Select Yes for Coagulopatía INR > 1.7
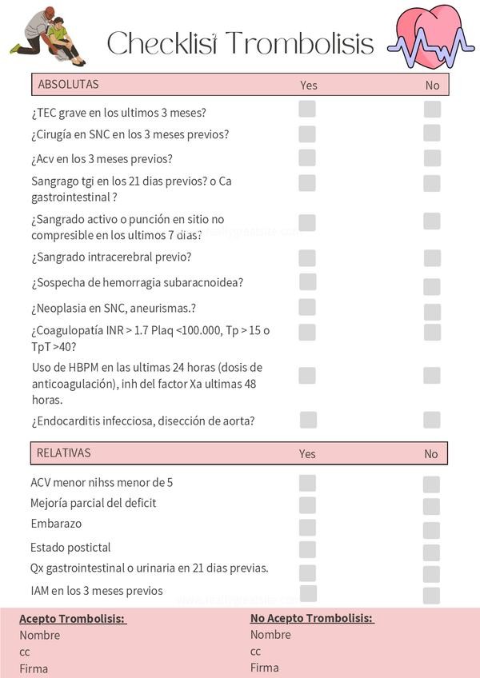The height and width of the screenshot is (678, 480). pyautogui.click(x=307, y=332)
